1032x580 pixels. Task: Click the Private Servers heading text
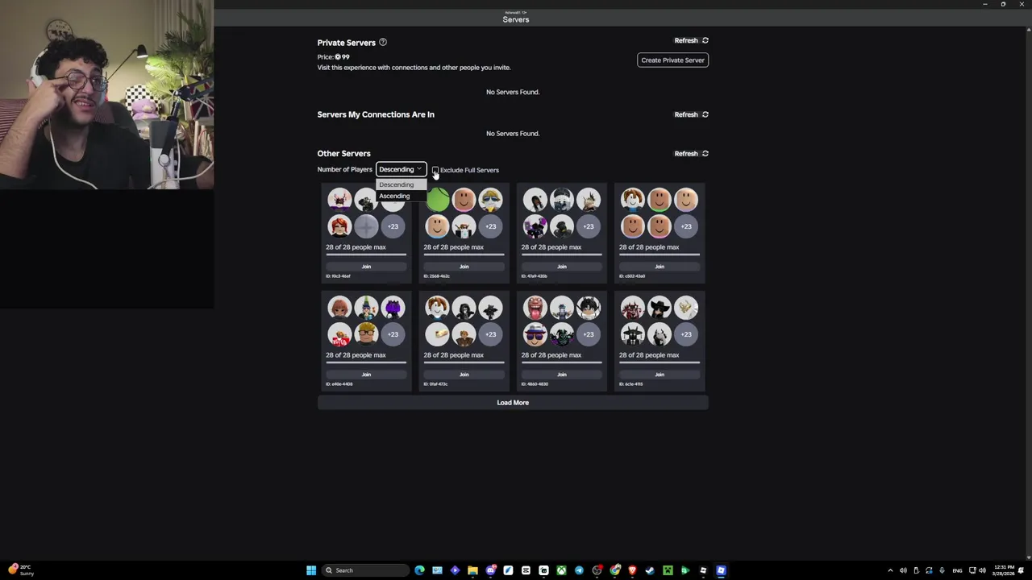click(346, 43)
